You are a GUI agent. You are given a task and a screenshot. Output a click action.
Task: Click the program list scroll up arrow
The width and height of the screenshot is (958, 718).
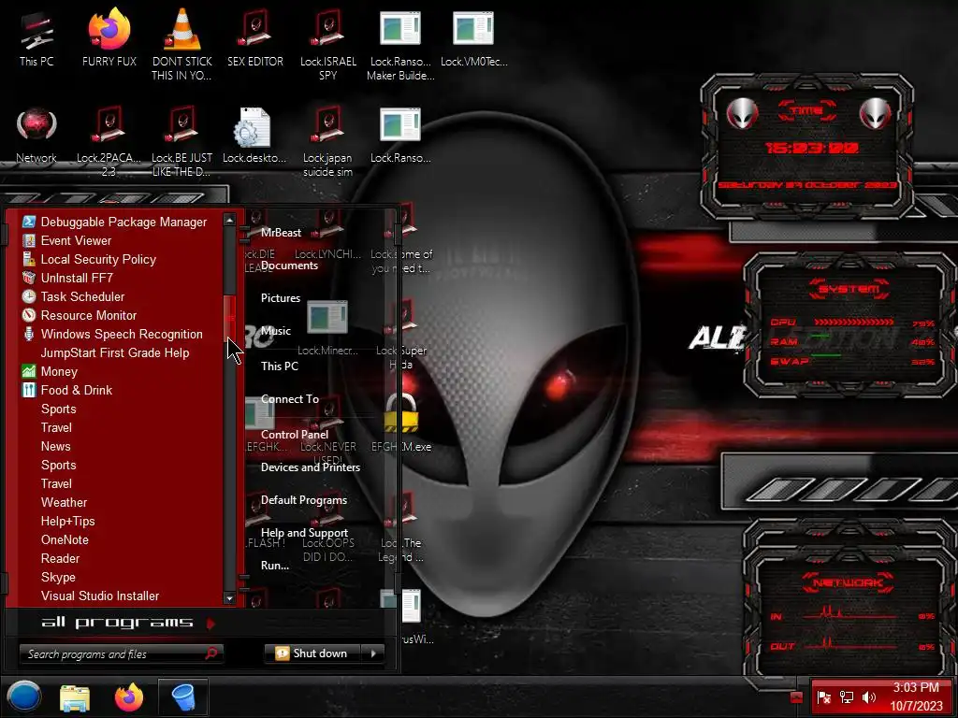pos(230,220)
